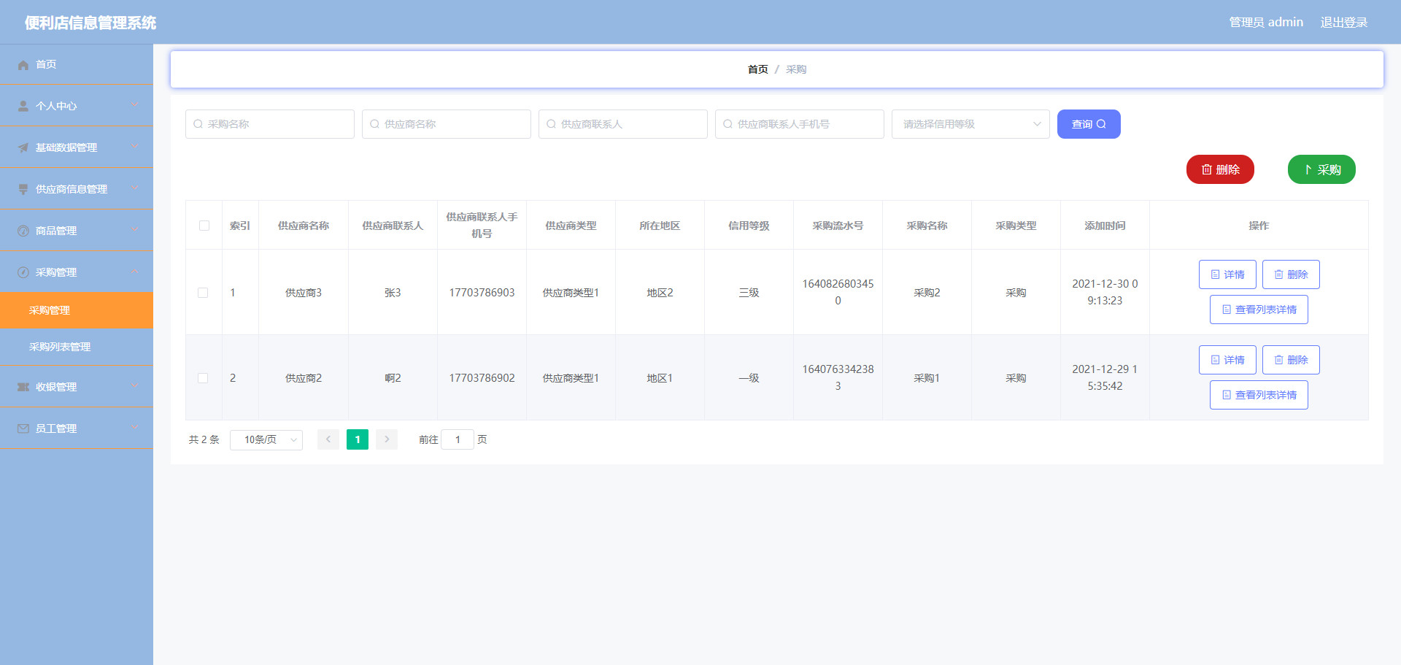Viewport: 1401px width, 665px height.
Task: Go to next page arrow
Action: [x=387, y=439]
